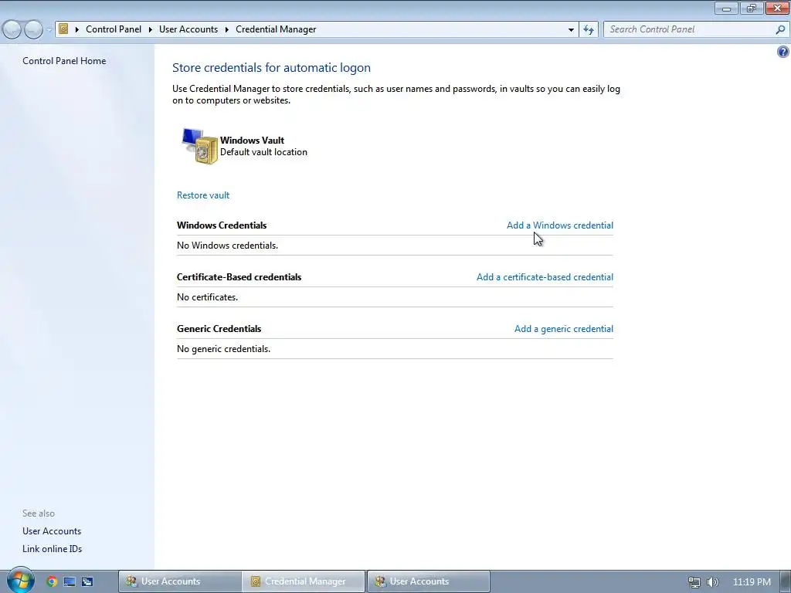Click the 'Default vault location' text
Viewport: 791px width, 593px height.
tap(263, 152)
